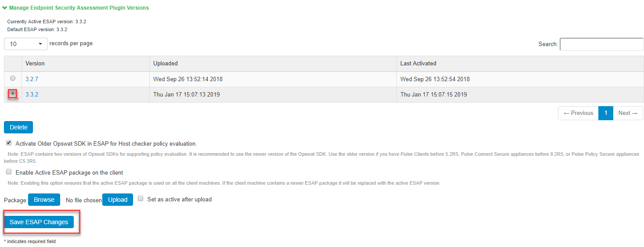Click the Delete button
The image size is (644, 247).
coord(18,127)
